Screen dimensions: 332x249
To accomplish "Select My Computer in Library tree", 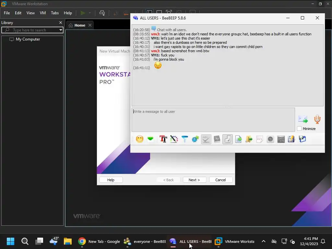I will tap(25, 39).
